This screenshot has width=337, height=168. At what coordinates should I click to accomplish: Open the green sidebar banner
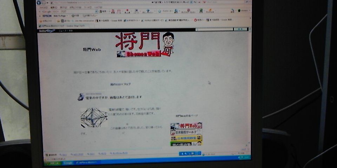[x=186, y=144]
